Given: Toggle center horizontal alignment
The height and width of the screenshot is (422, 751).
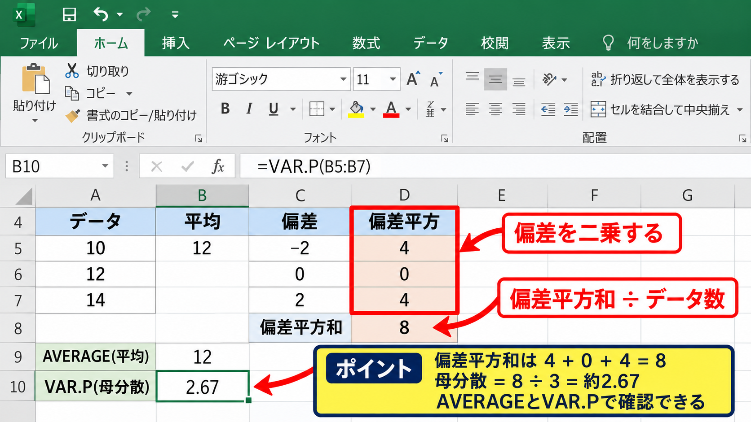Looking at the screenshot, I should point(496,109).
